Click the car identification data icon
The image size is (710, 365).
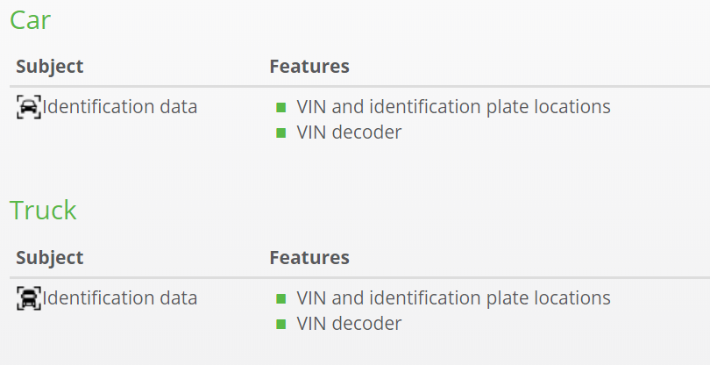(x=29, y=107)
